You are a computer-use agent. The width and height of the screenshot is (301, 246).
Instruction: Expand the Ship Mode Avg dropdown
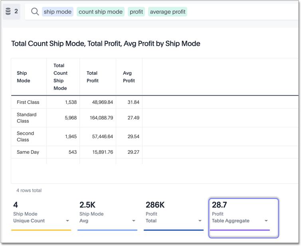(134, 221)
